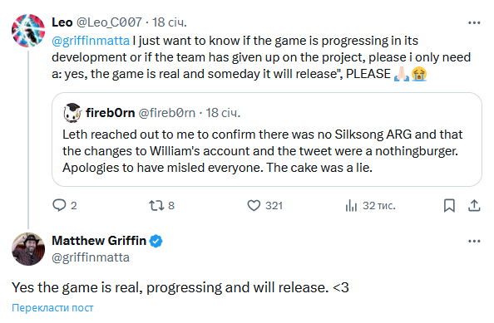This screenshot has height=323, width=494.
Task: Open Matthew Griffin's profile picture
Action: (28, 249)
